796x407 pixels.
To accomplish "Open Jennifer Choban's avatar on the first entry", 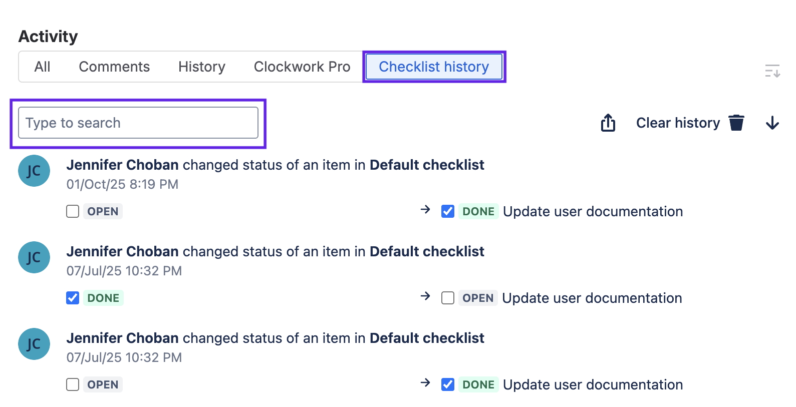I will [x=34, y=171].
